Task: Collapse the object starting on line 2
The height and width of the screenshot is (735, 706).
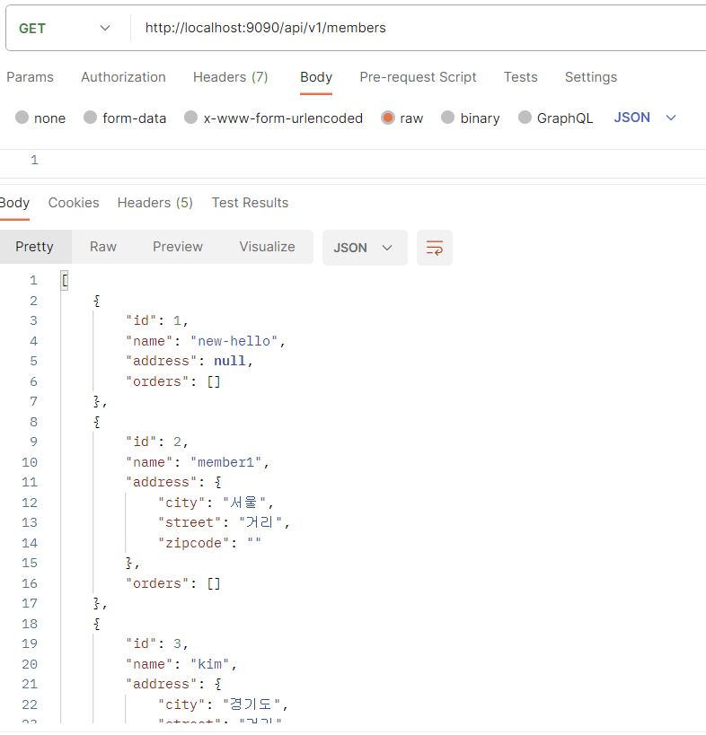Action: pos(97,301)
